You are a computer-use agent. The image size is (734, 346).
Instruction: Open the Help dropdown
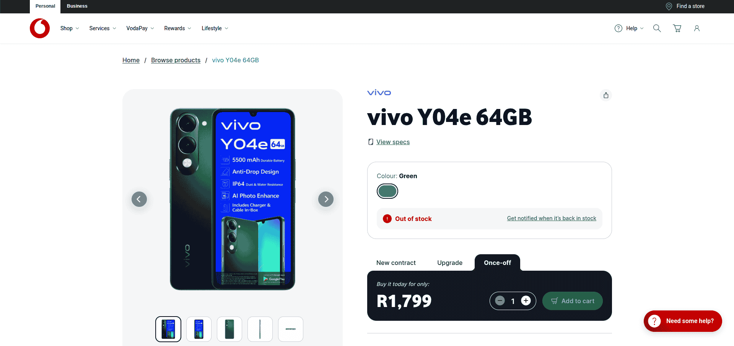click(x=629, y=28)
